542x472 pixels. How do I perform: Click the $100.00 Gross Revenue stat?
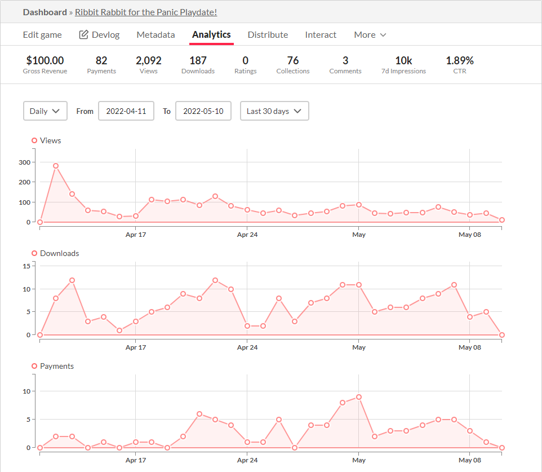coord(45,65)
